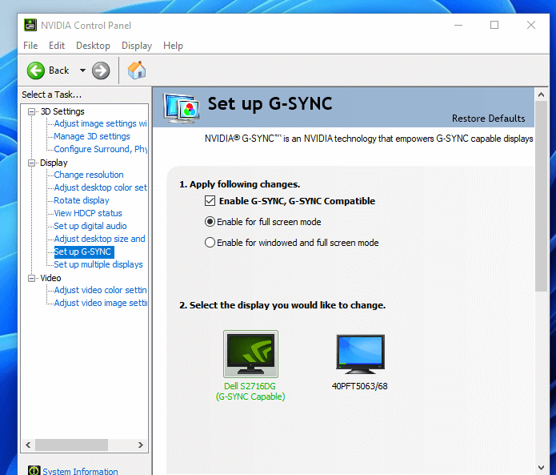Click main panel scroll down arrow
This screenshot has height=475, width=556.
pos(541,468)
